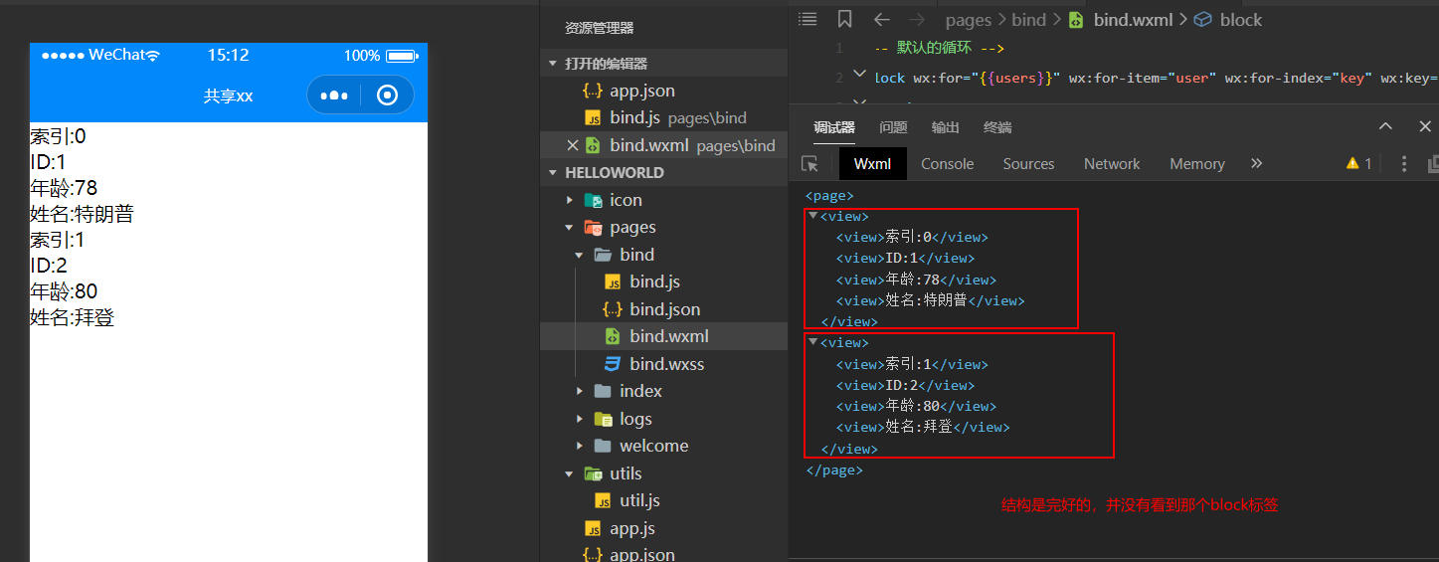1439x562 pixels.
Task: Expand the index folder
Action: click(x=580, y=391)
